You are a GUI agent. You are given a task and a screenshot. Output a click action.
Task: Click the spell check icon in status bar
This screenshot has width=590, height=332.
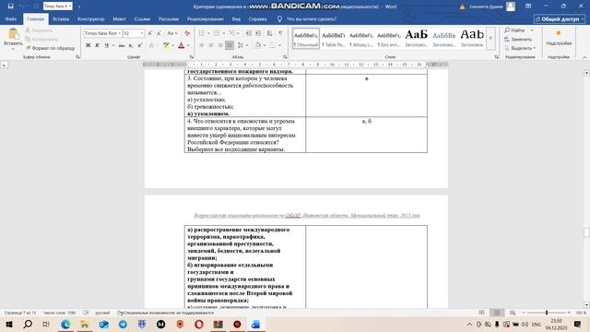(x=86, y=313)
